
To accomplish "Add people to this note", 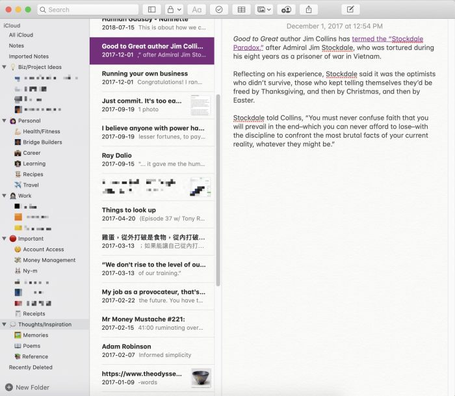I will coord(286,10).
